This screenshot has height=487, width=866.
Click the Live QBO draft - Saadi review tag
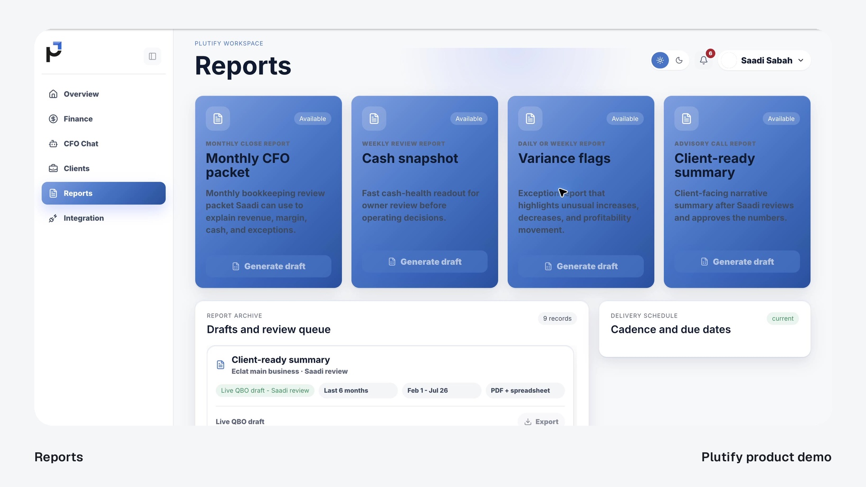click(x=265, y=391)
